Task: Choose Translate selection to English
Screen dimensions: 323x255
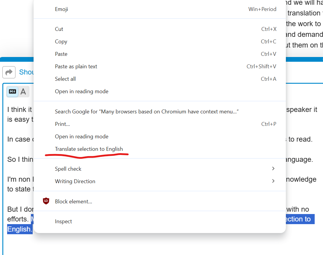Action: pos(89,149)
